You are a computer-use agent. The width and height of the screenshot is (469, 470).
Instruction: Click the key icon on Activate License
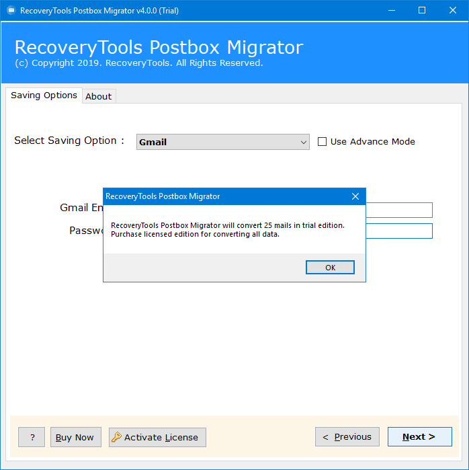point(116,437)
